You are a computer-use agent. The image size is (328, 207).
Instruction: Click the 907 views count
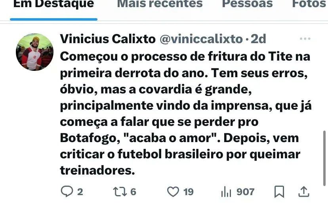(x=245, y=192)
